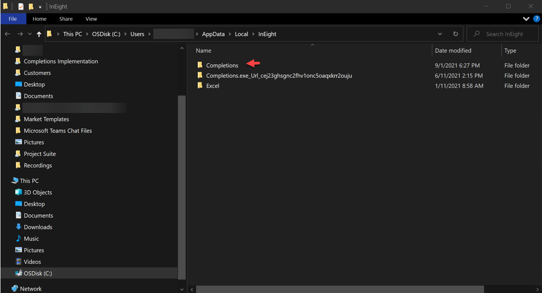542x293 pixels.
Task: Open the Home ribbon tab
Action: point(39,19)
